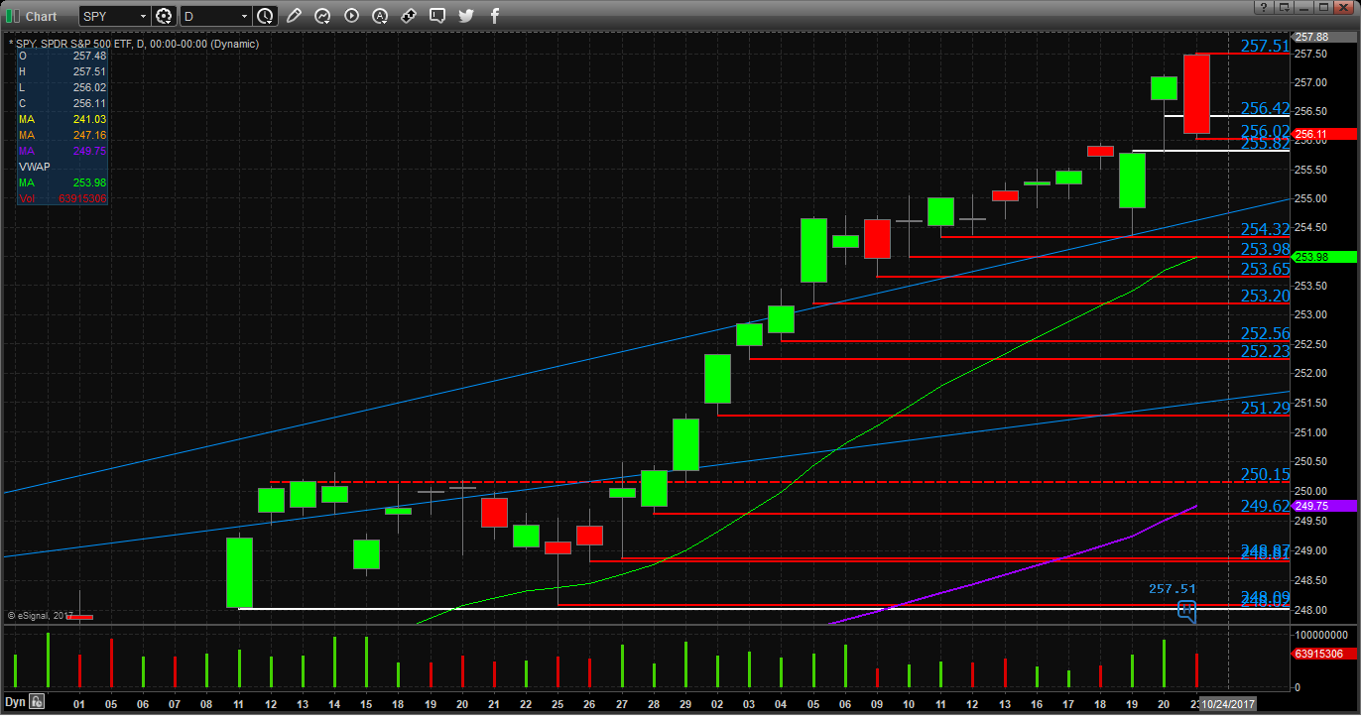Image resolution: width=1361 pixels, height=722 pixels.
Task: Share chart via the Facebook icon
Action: point(494,16)
